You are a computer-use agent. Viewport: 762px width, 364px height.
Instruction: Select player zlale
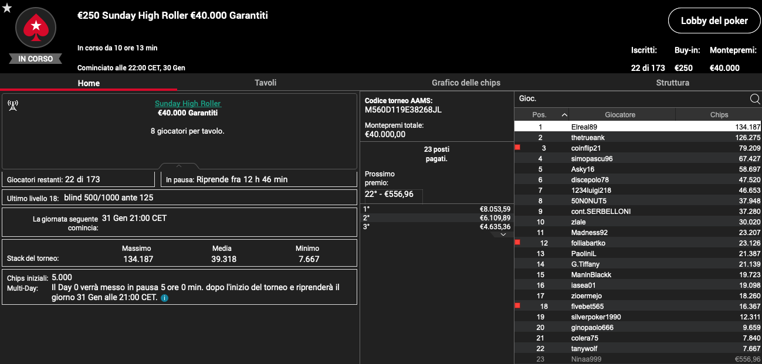click(638, 222)
